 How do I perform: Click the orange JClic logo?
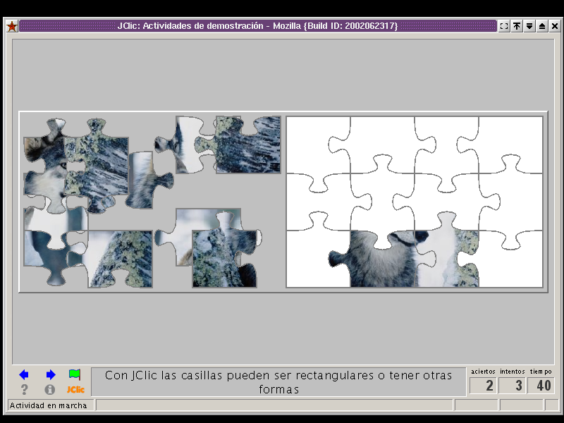pos(75,389)
